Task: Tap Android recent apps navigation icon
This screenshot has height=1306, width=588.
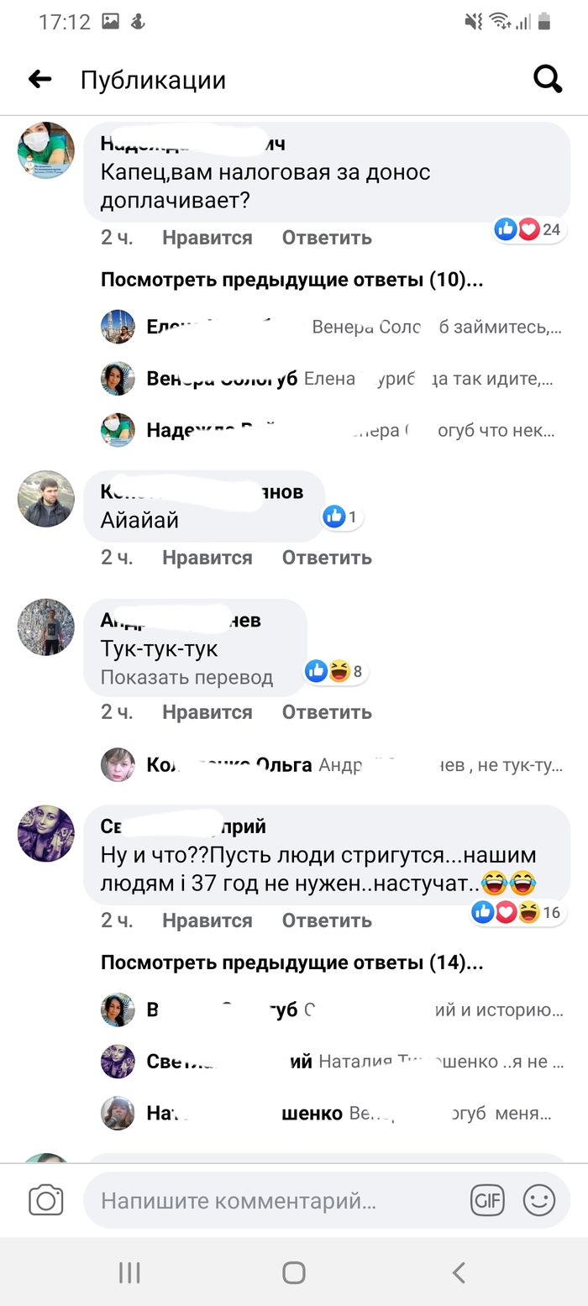Action: pos(129,1273)
